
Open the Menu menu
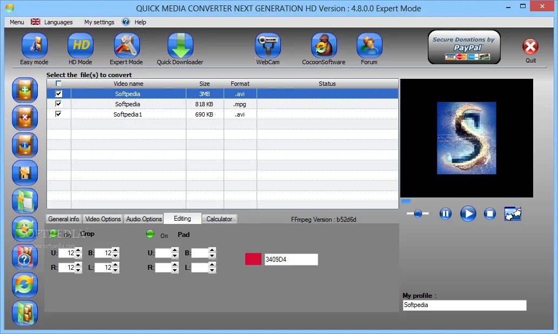[17, 22]
